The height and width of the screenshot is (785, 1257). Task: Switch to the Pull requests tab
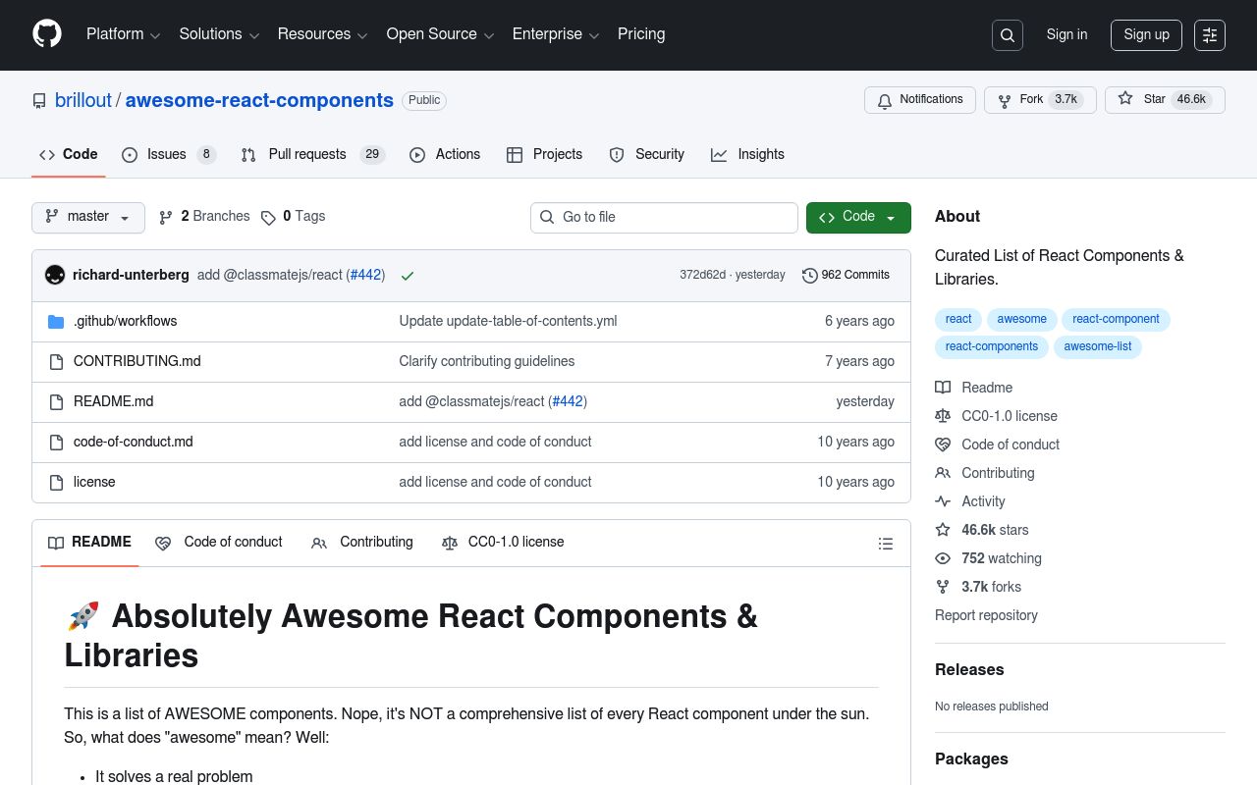pos(306,154)
